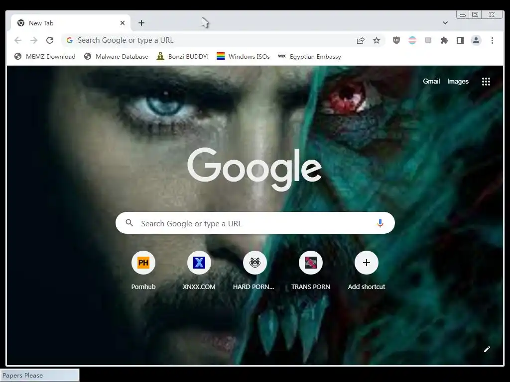Click the Google search box on page
This screenshot has width=510, height=382.
tap(255, 223)
